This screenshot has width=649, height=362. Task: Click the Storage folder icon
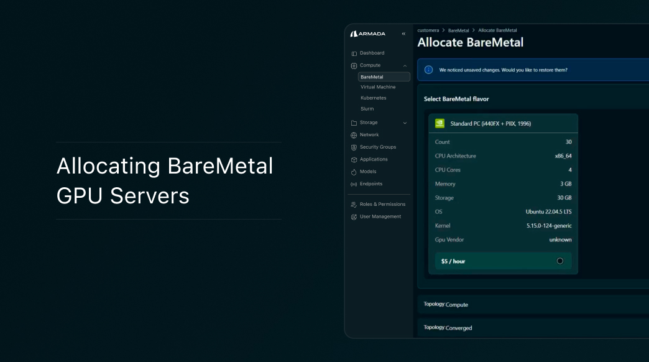(x=354, y=123)
